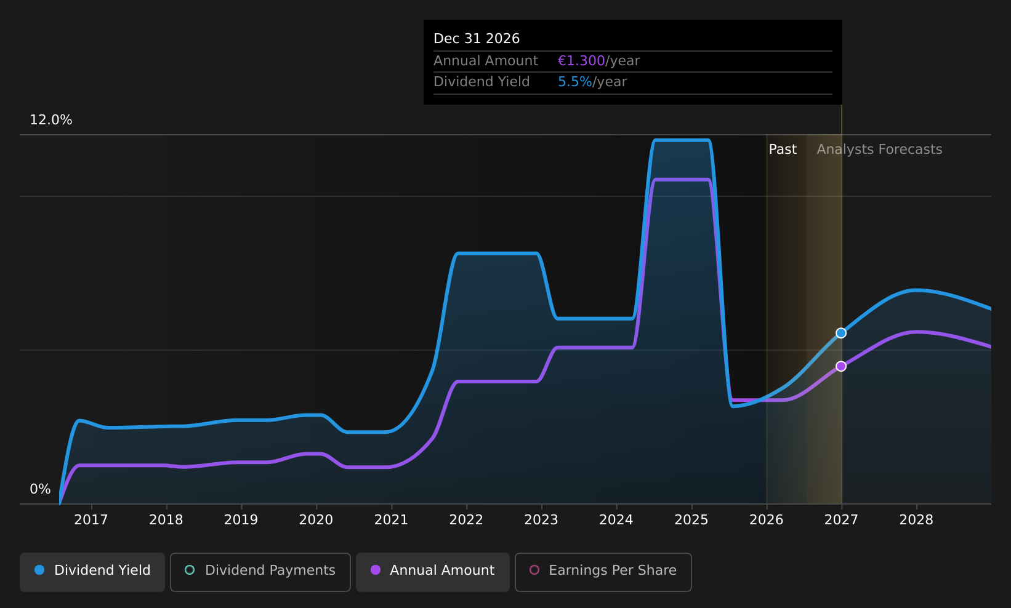Click the Annual Amount tooltip row label
Screen dimensions: 1011x608
click(486, 61)
